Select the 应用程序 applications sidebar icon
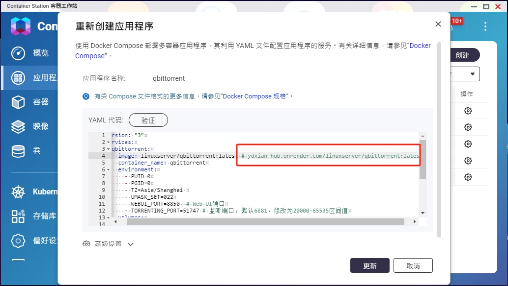 [18, 78]
